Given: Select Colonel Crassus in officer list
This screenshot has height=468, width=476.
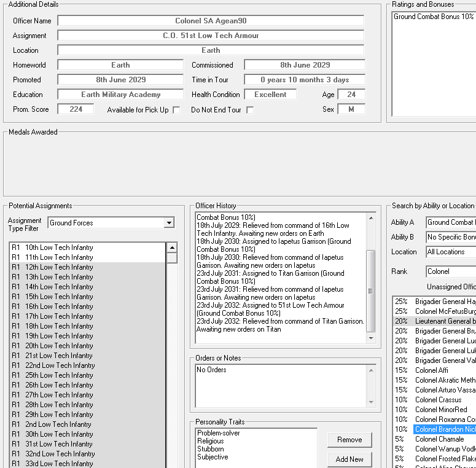Looking at the screenshot, I should point(435,400).
